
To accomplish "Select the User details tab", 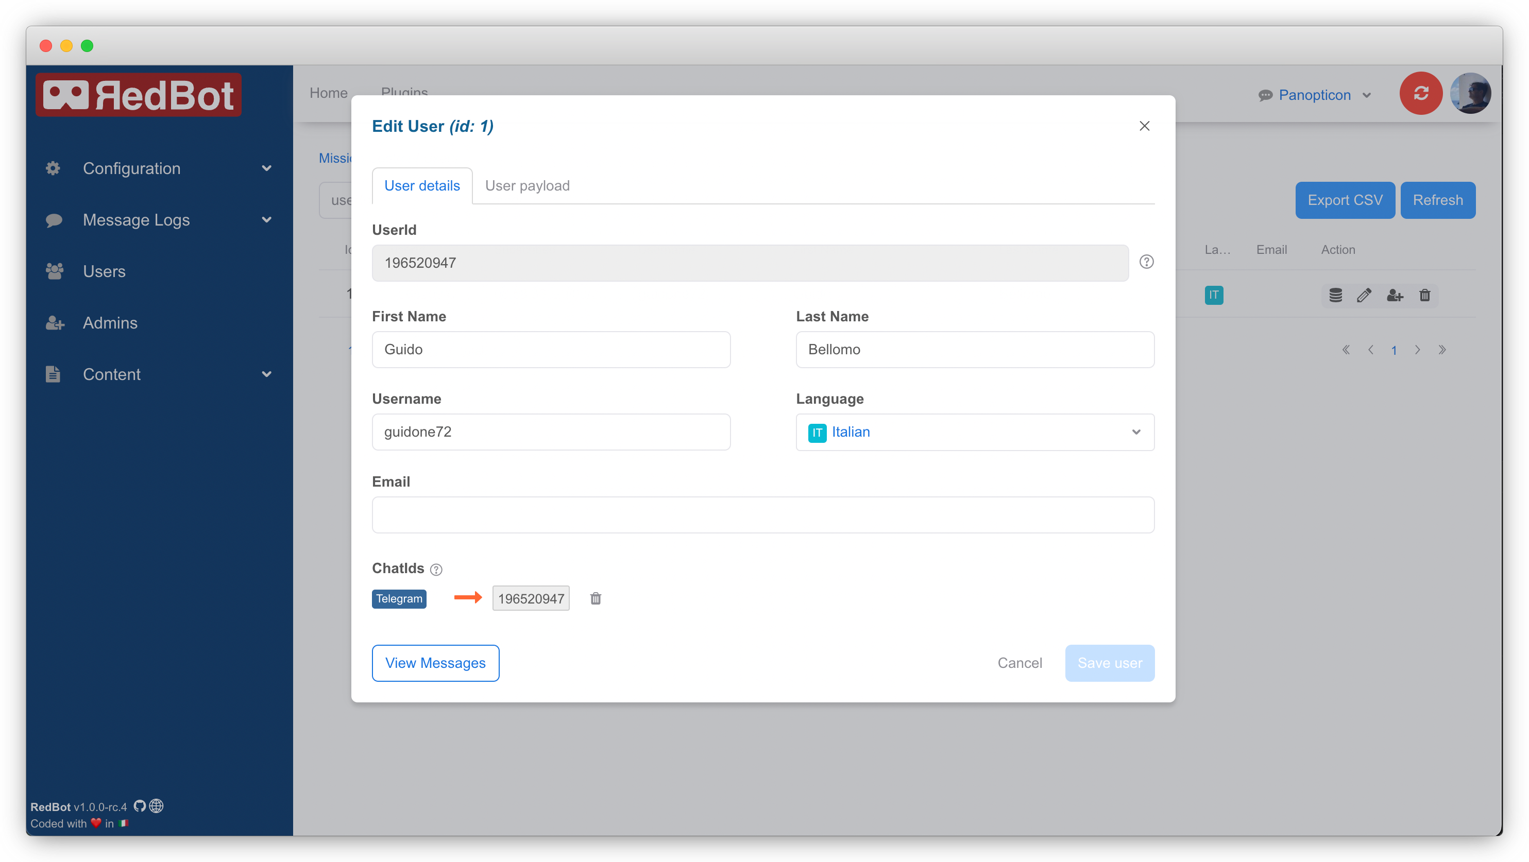I will 422,186.
